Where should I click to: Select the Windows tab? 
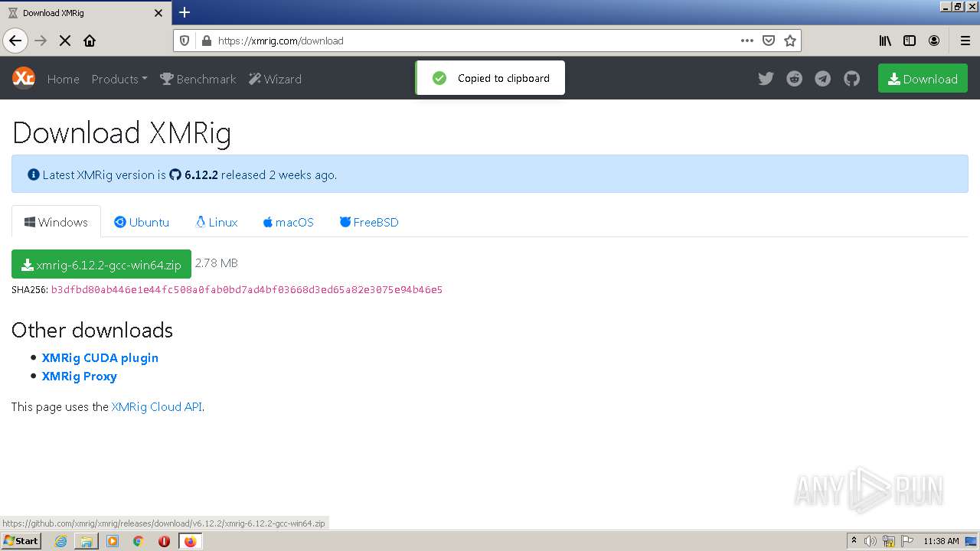(56, 222)
